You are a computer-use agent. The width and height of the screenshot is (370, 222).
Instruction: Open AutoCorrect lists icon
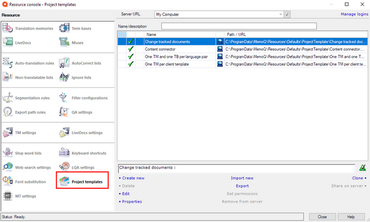pos(64,62)
